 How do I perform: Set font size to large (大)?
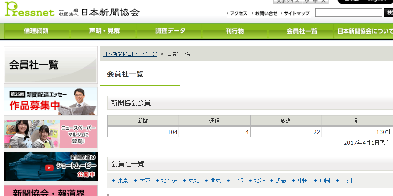(324, 1)
